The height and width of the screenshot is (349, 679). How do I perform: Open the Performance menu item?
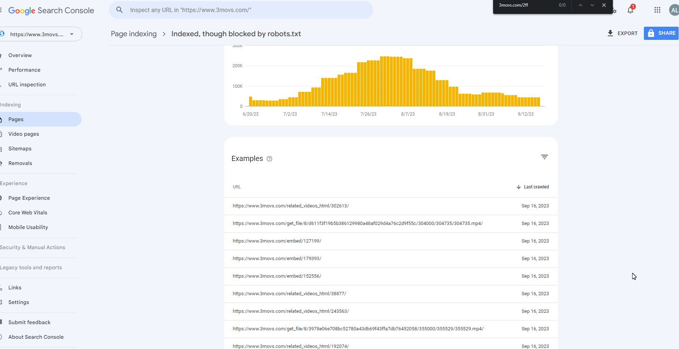(24, 70)
